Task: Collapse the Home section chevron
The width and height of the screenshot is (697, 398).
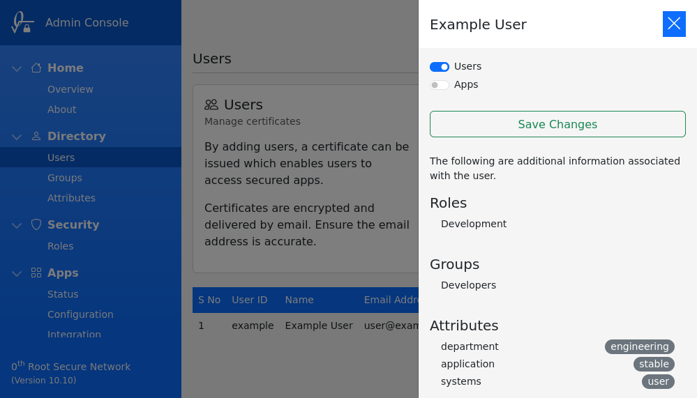Action: pos(17,68)
